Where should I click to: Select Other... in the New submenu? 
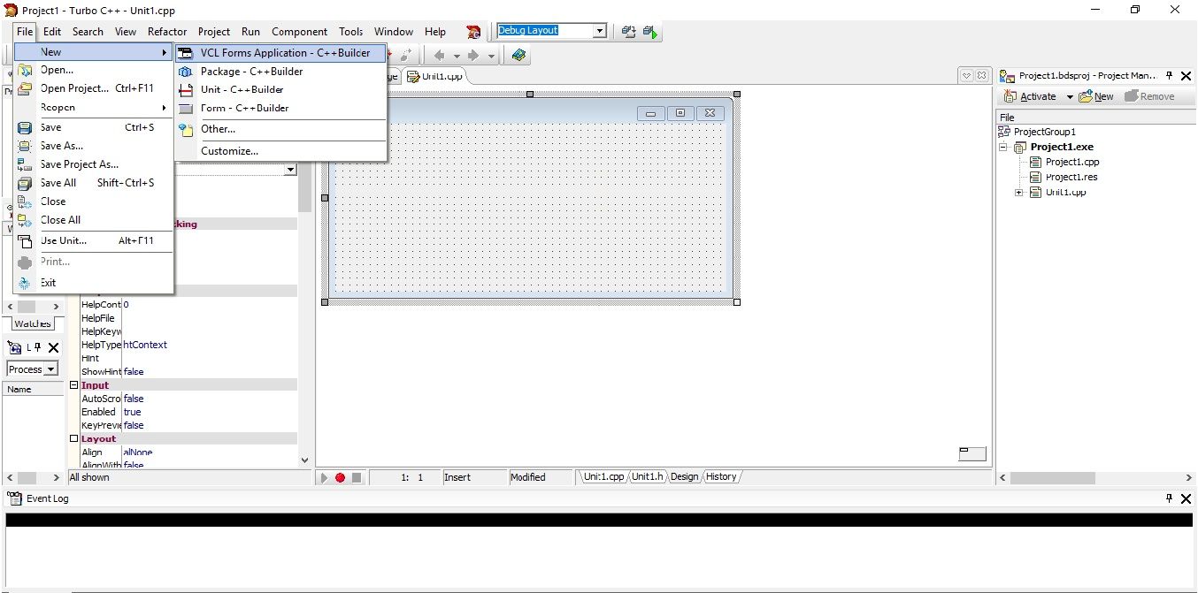[x=280, y=129]
